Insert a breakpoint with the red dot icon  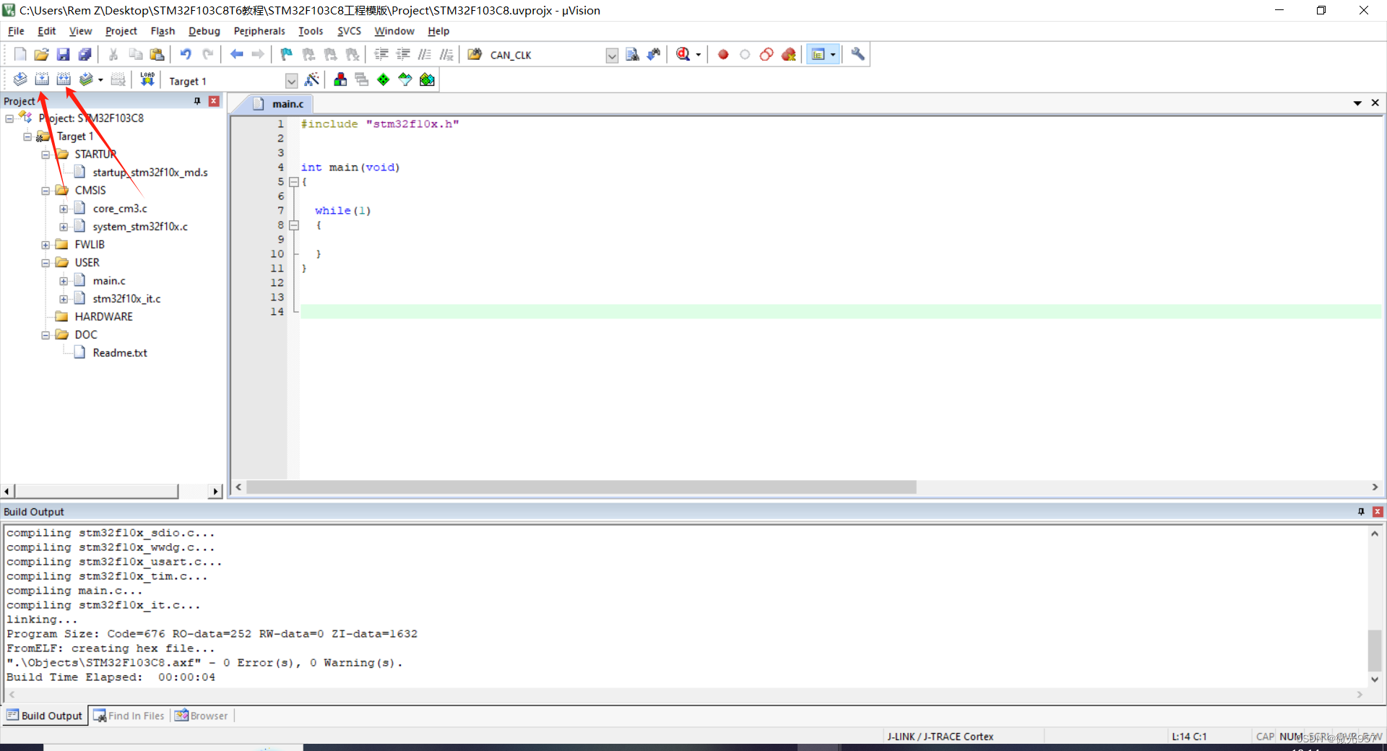click(723, 54)
